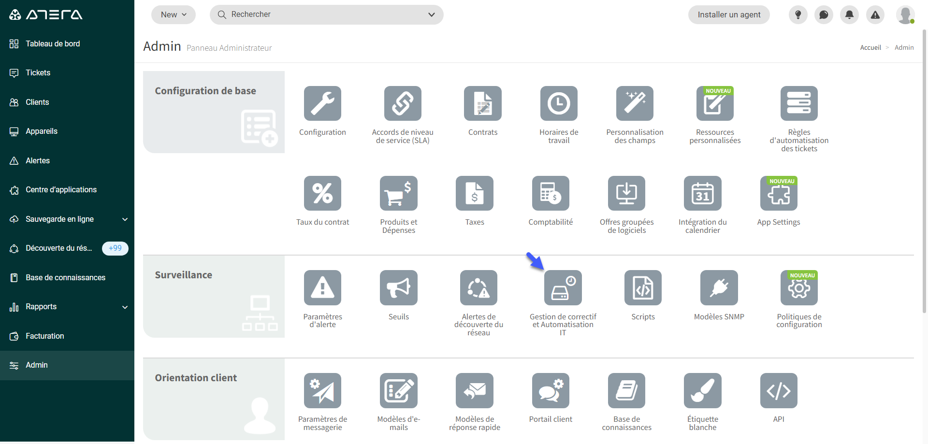Open Modèles SNMP plug icon
This screenshot has width=928, height=444.
pyautogui.click(x=719, y=288)
